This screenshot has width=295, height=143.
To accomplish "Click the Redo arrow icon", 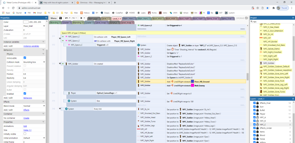I will pyautogui.click(x=73, y=18).
